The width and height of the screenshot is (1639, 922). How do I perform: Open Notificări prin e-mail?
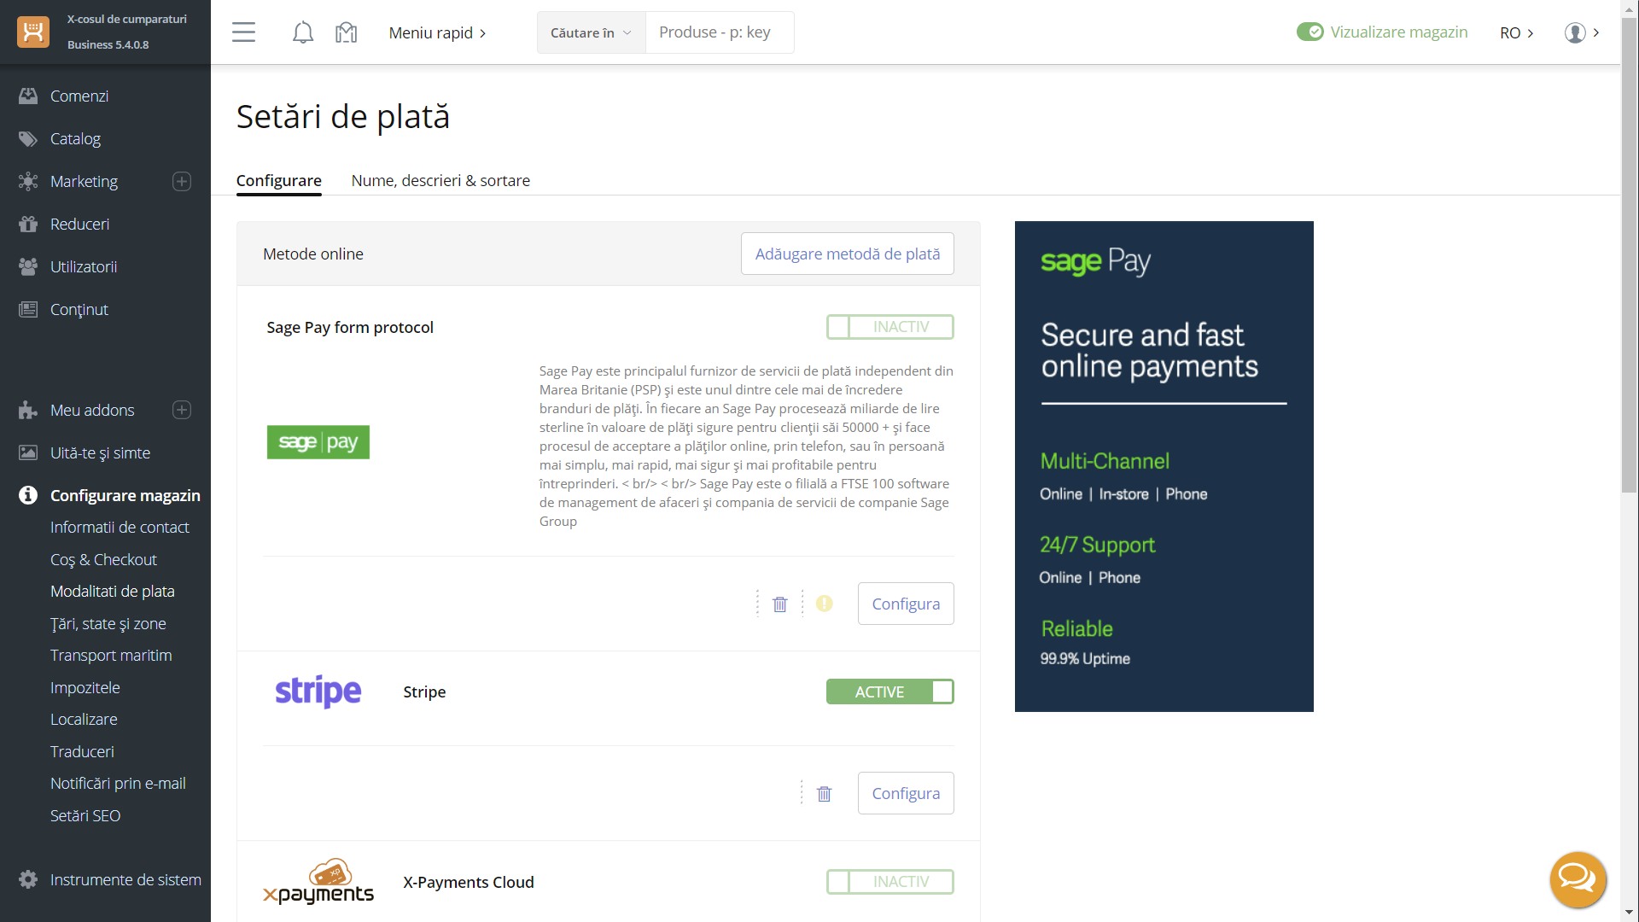118,784
